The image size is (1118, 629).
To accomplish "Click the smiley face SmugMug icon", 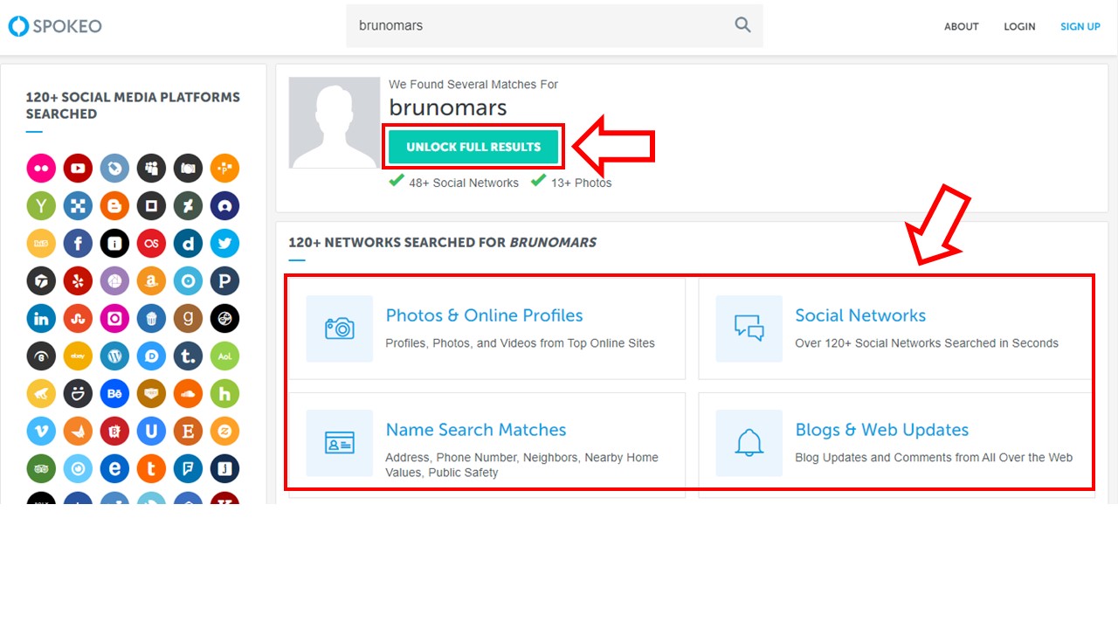I will [x=78, y=394].
